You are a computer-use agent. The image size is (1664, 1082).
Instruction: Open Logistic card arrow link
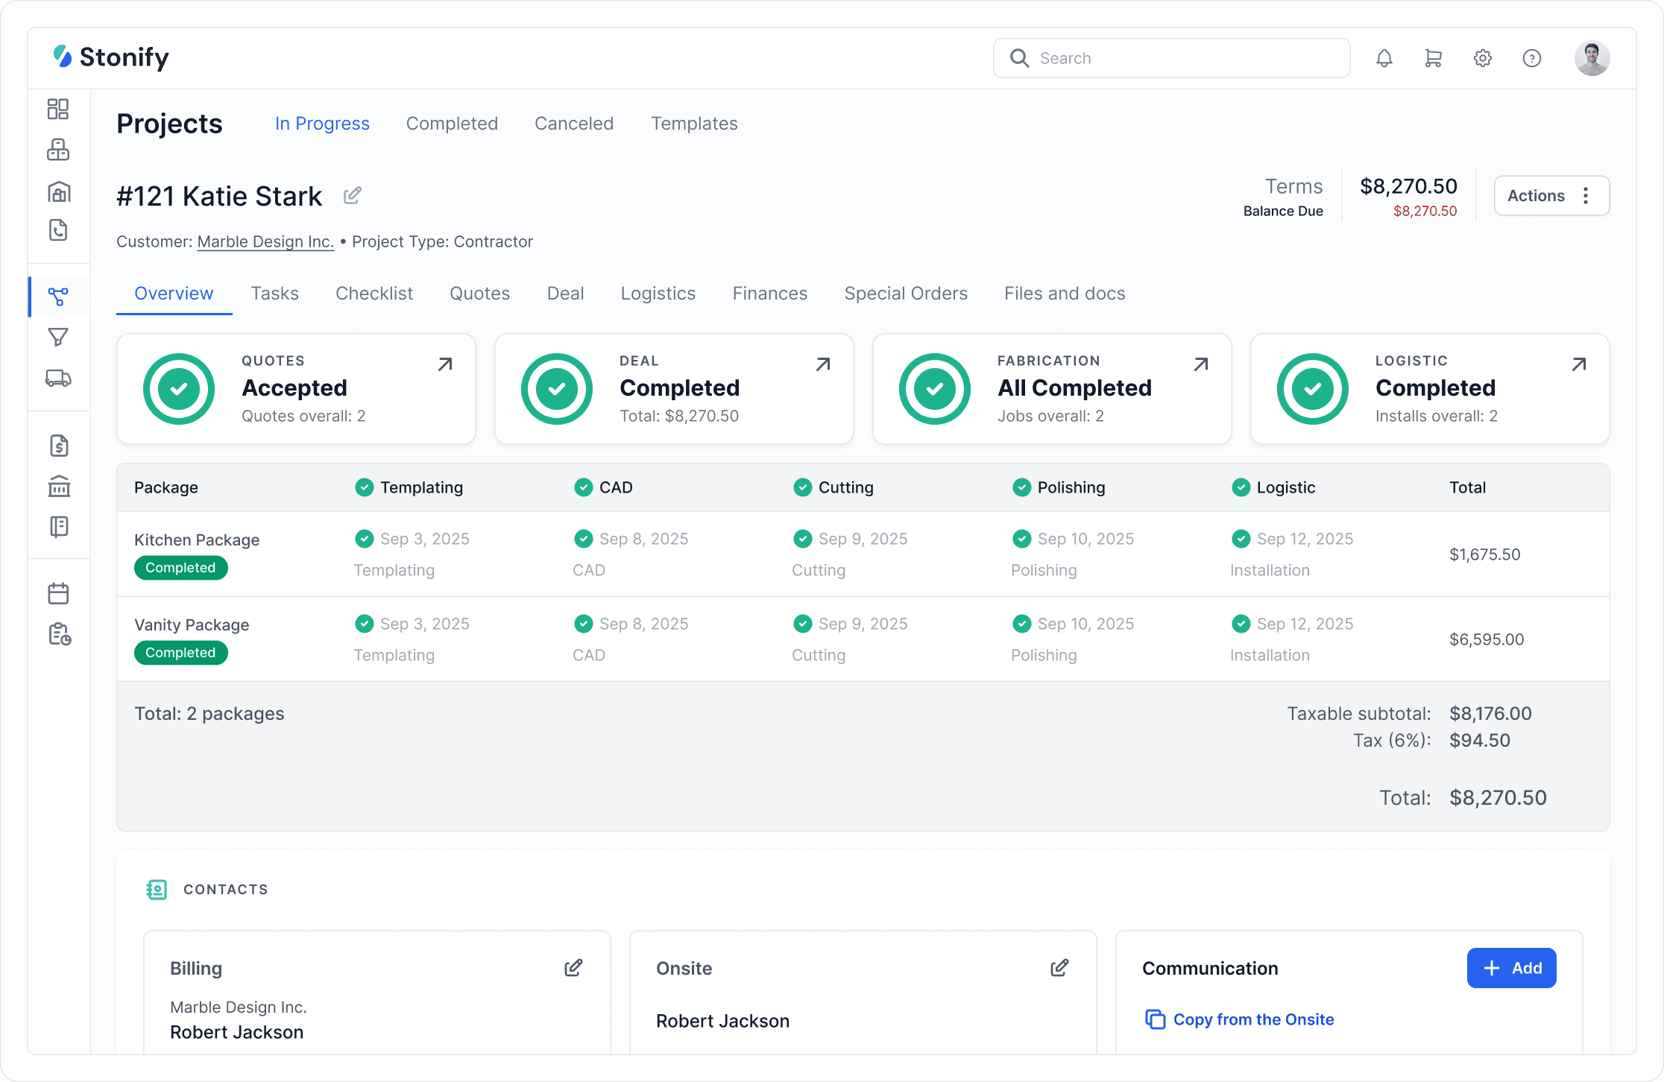pyautogui.click(x=1579, y=364)
